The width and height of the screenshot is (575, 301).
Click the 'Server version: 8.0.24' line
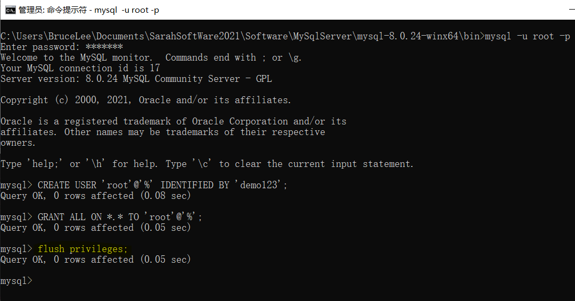136,79
